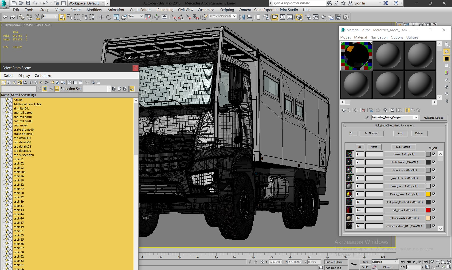This screenshot has height=270, width=452.
Task: Uncheck On/Off for Paint_body sub-material
Action: [x=434, y=186]
